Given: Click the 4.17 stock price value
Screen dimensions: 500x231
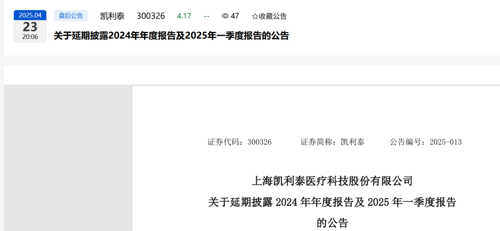Looking at the screenshot, I should (x=184, y=16).
